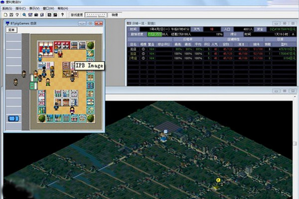299x199 pixels.
Task: Click the grid toolbar icon beside new page
Action: pyautogui.click(x=11, y=14)
